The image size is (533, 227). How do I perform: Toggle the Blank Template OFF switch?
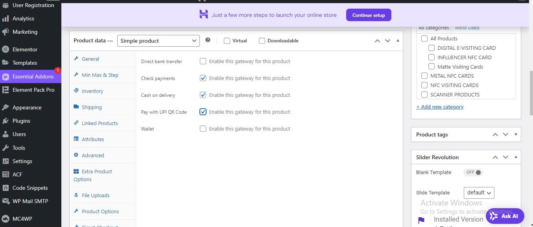(473, 172)
